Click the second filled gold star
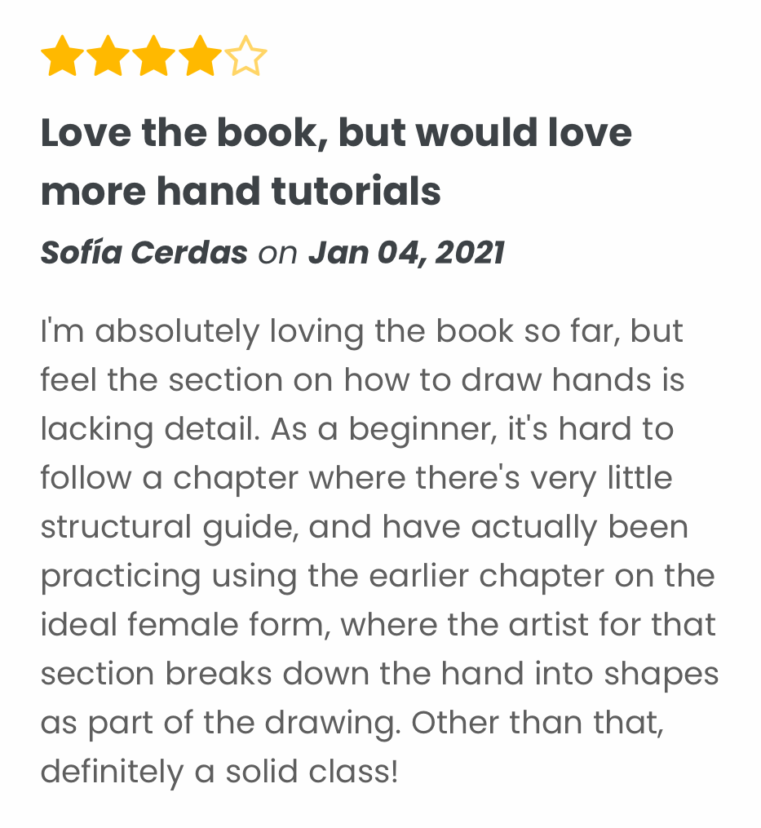Viewport: 761px width, 828px height. (x=108, y=59)
